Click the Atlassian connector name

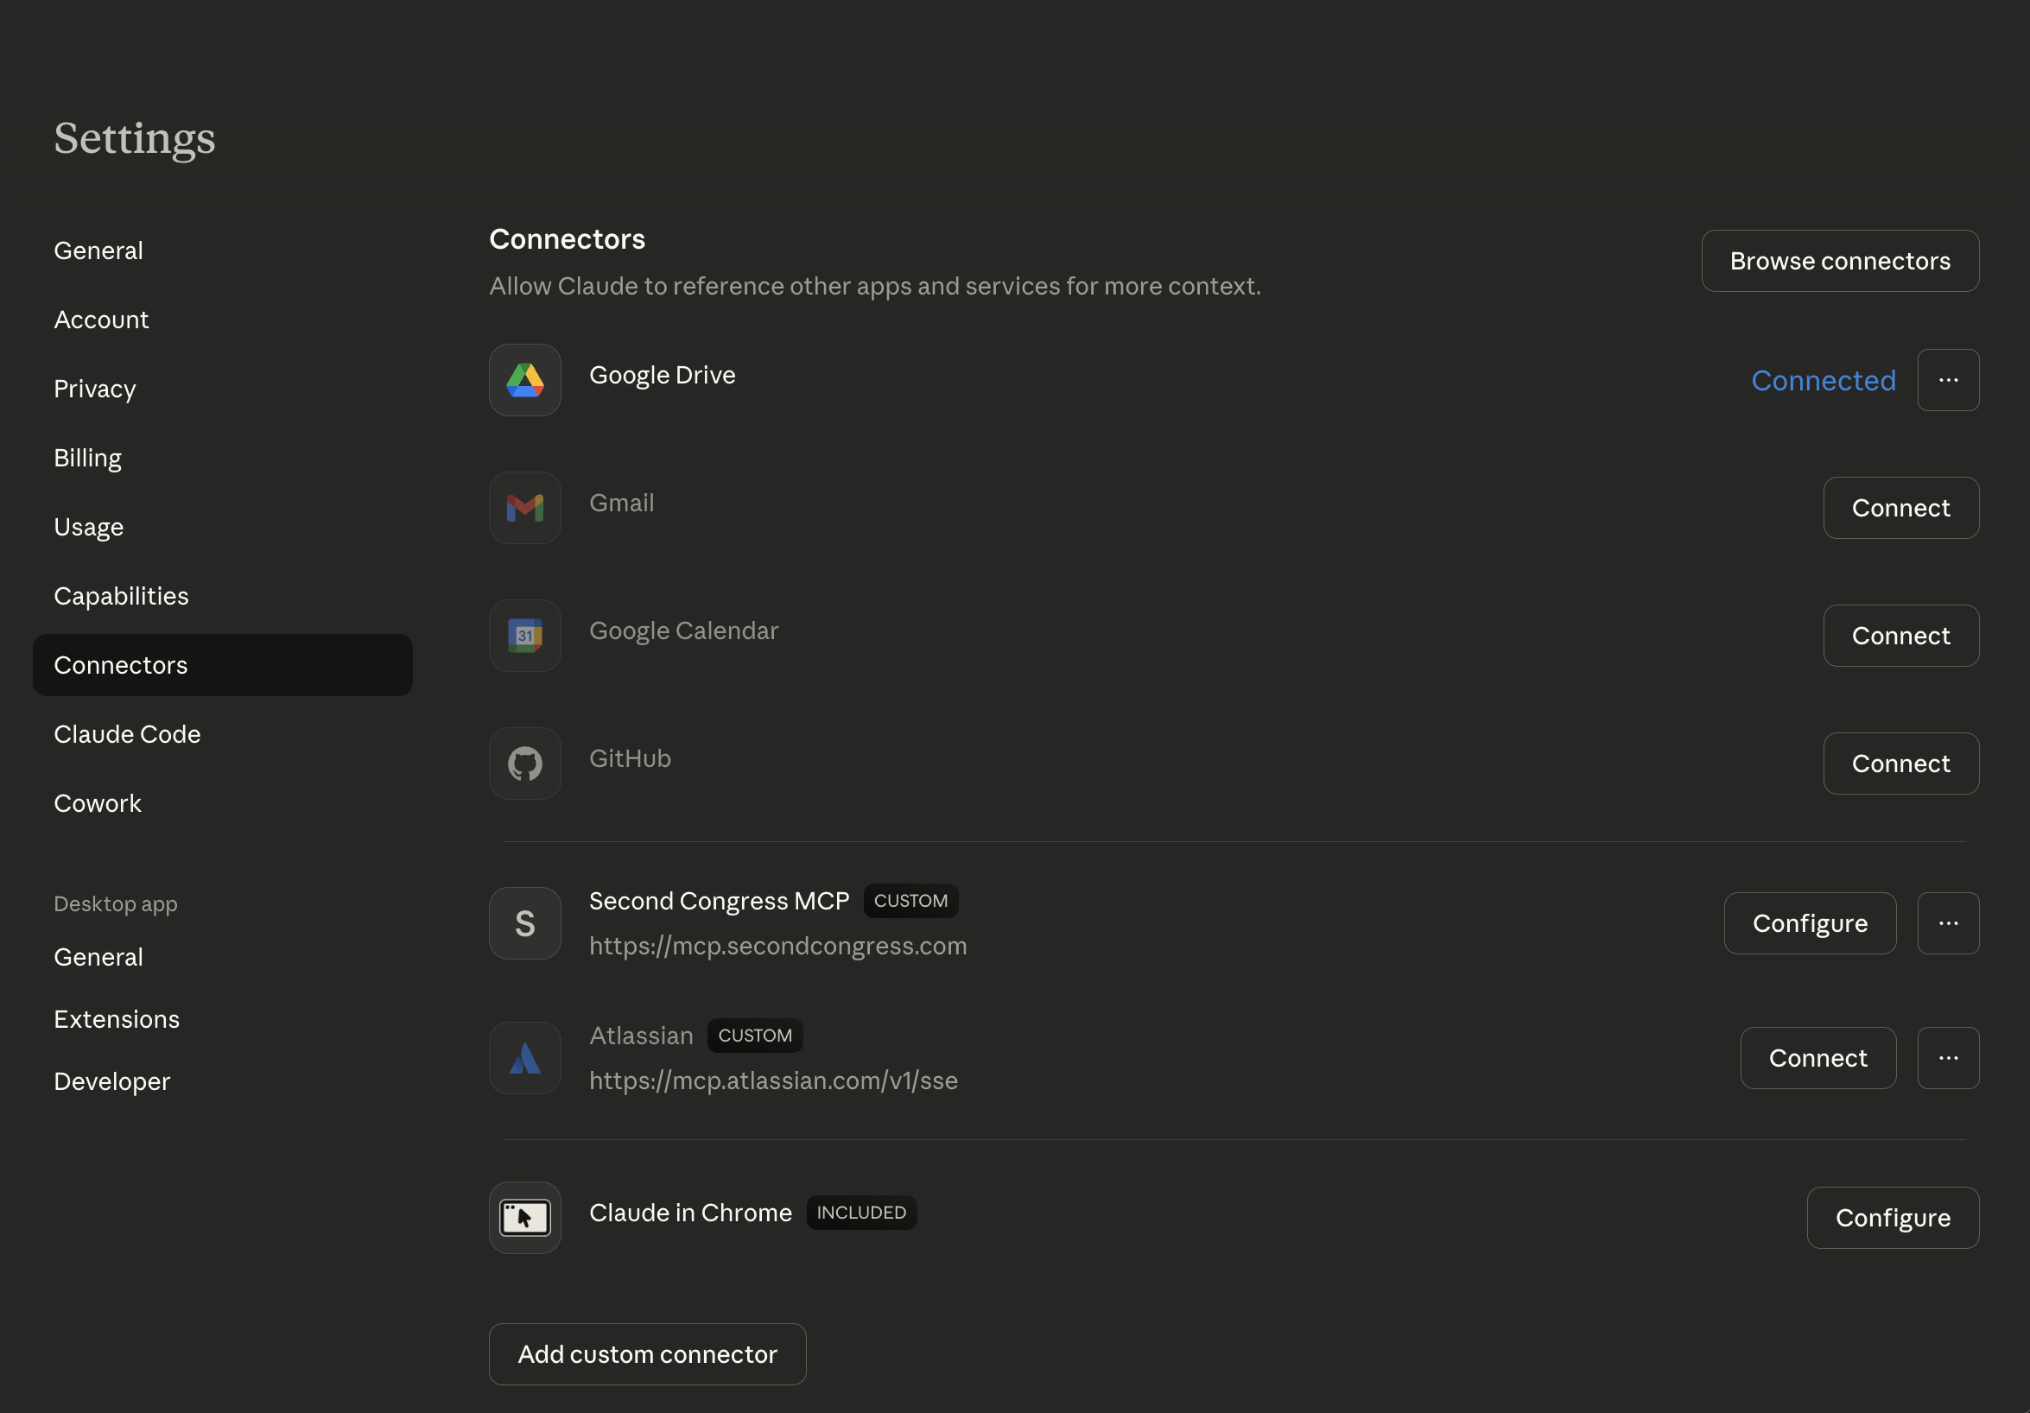pos(641,1035)
